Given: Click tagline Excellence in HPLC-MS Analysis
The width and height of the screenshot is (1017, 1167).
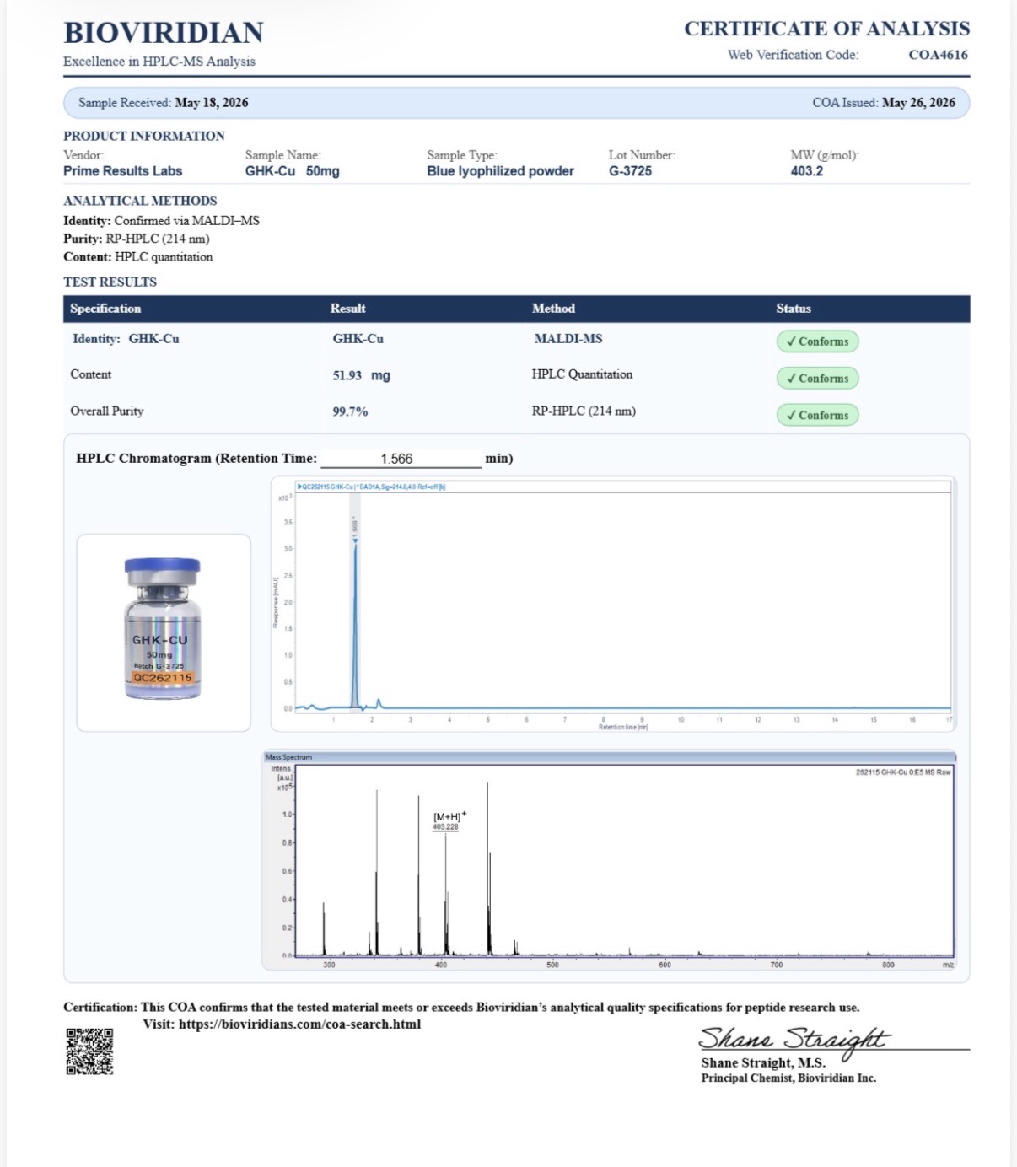Looking at the screenshot, I should tap(159, 62).
